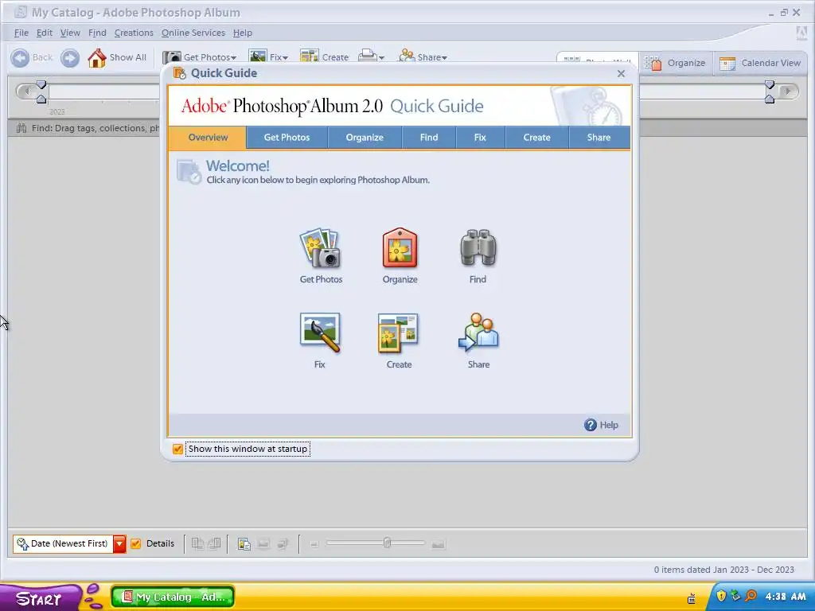Click the Get Photos icon in Quick Guide
This screenshot has width=815, height=611.
(320, 248)
